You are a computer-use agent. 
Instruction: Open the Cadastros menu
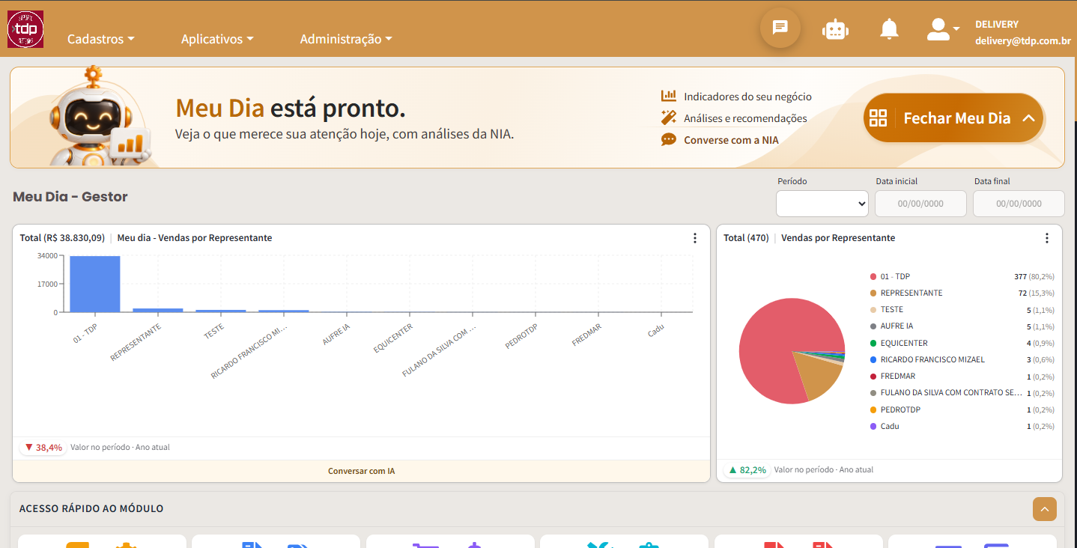tap(101, 39)
